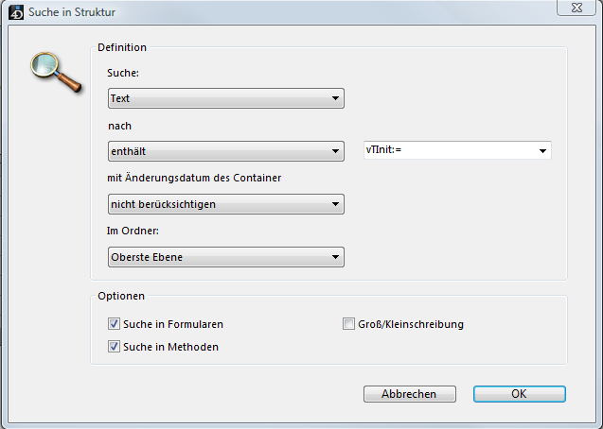Click the Definition group label

tap(122, 47)
